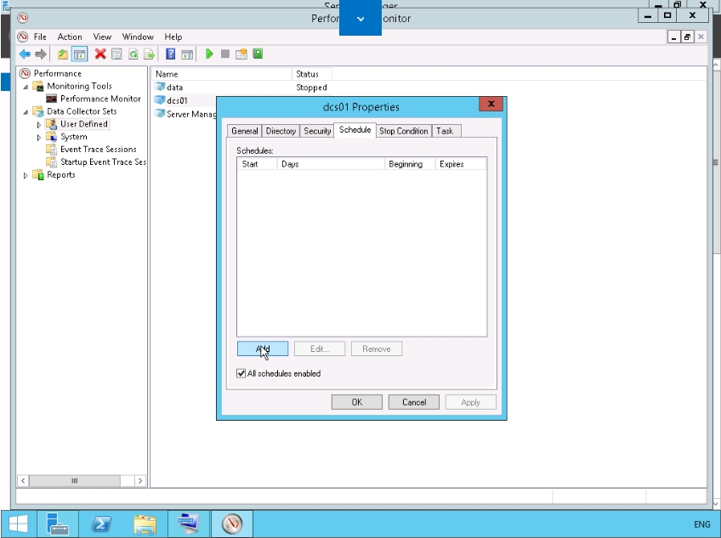Screen dimensions: 721x538
Task: Uncheck All schedules enabled checkbox
Action: point(241,373)
